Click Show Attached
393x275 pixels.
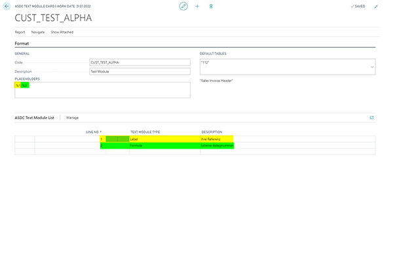point(62,31)
